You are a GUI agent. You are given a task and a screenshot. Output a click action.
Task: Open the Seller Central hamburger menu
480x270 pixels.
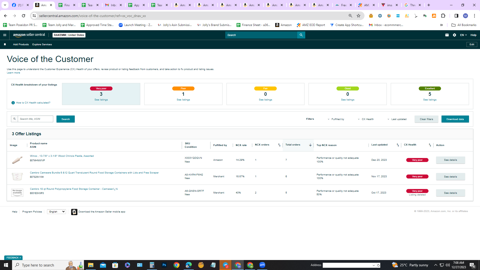[x=4, y=35]
